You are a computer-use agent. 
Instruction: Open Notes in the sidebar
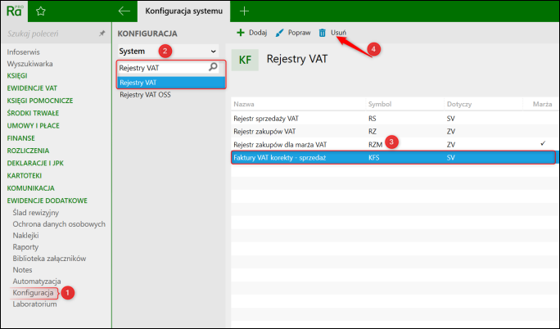22,270
